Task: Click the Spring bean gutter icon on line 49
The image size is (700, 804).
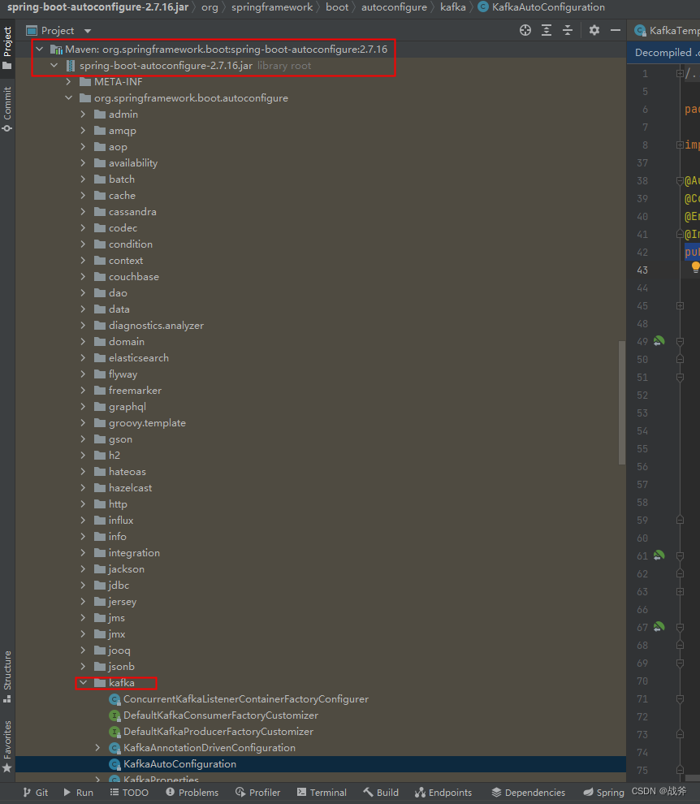Action: pos(659,341)
